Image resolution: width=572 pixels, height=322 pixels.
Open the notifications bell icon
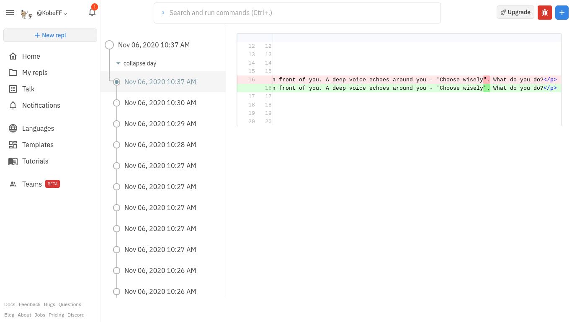tap(92, 12)
